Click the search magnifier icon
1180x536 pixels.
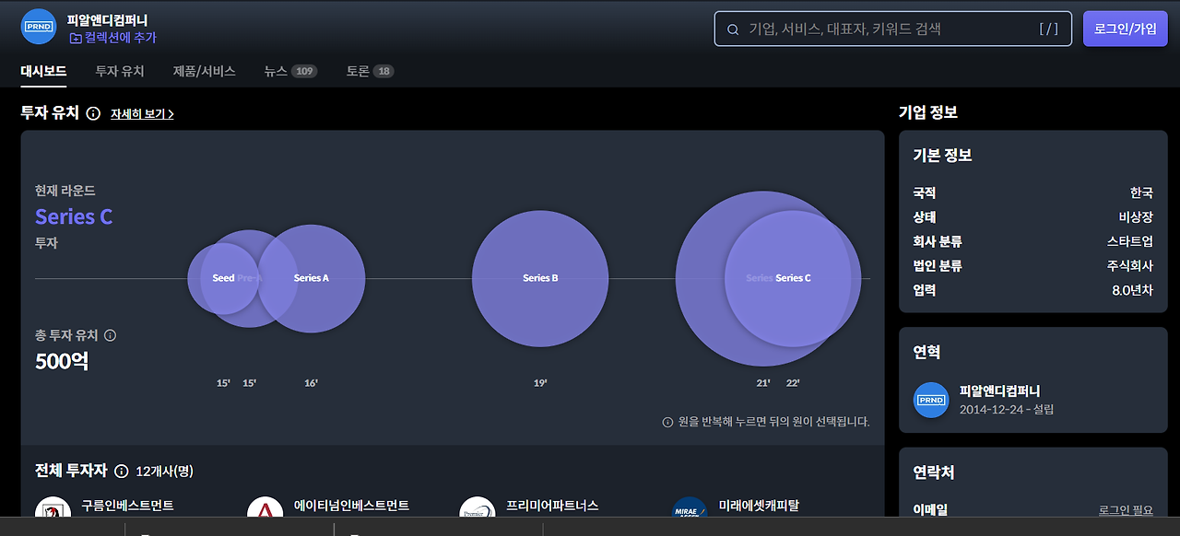[x=733, y=29]
